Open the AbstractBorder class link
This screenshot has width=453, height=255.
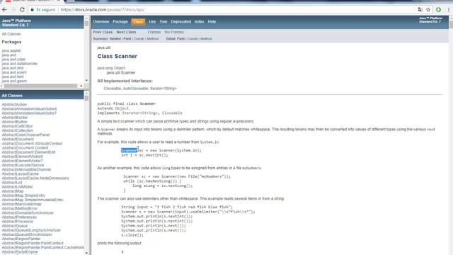(x=14, y=118)
